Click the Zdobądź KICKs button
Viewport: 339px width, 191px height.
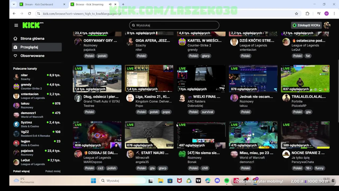[306, 25]
